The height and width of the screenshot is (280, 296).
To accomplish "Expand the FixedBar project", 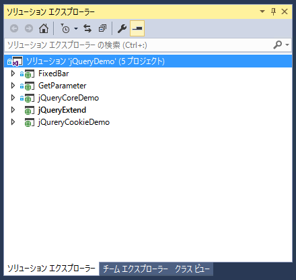I will tap(13, 74).
